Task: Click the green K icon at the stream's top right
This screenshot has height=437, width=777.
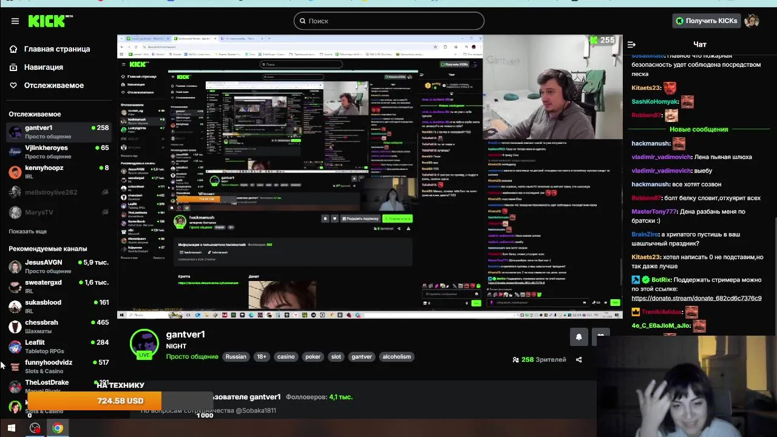Action: tap(594, 40)
